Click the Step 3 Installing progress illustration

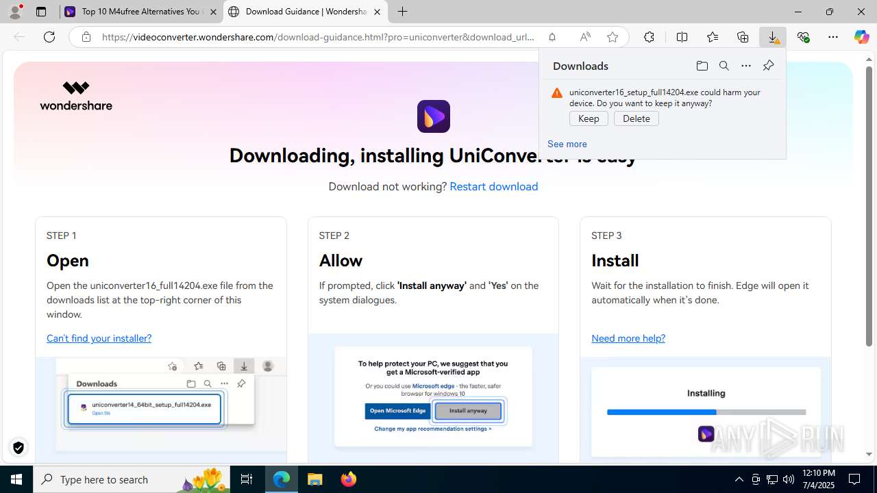point(706,412)
